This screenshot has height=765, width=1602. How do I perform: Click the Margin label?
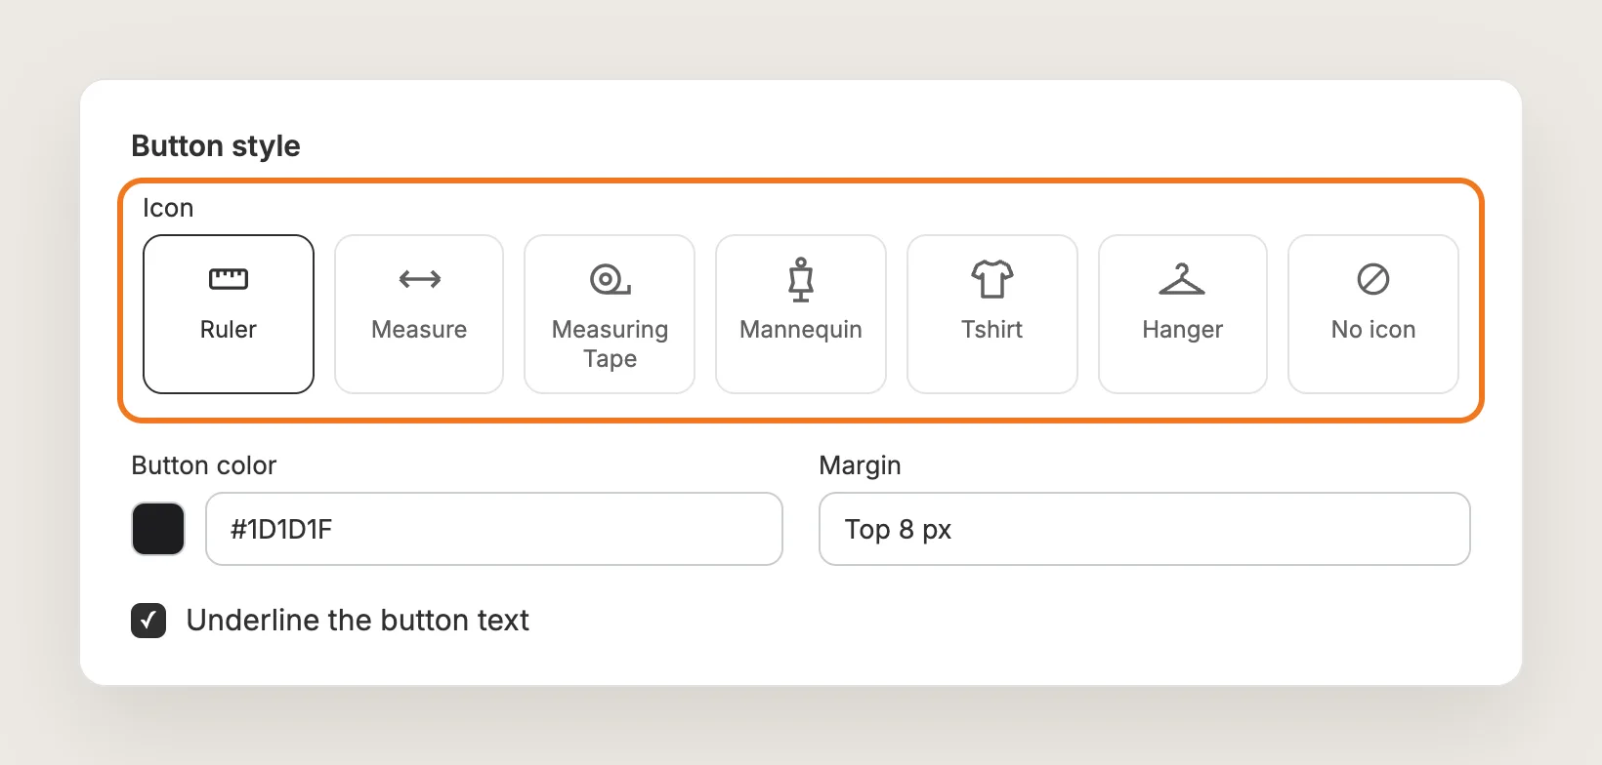coord(860,466)
